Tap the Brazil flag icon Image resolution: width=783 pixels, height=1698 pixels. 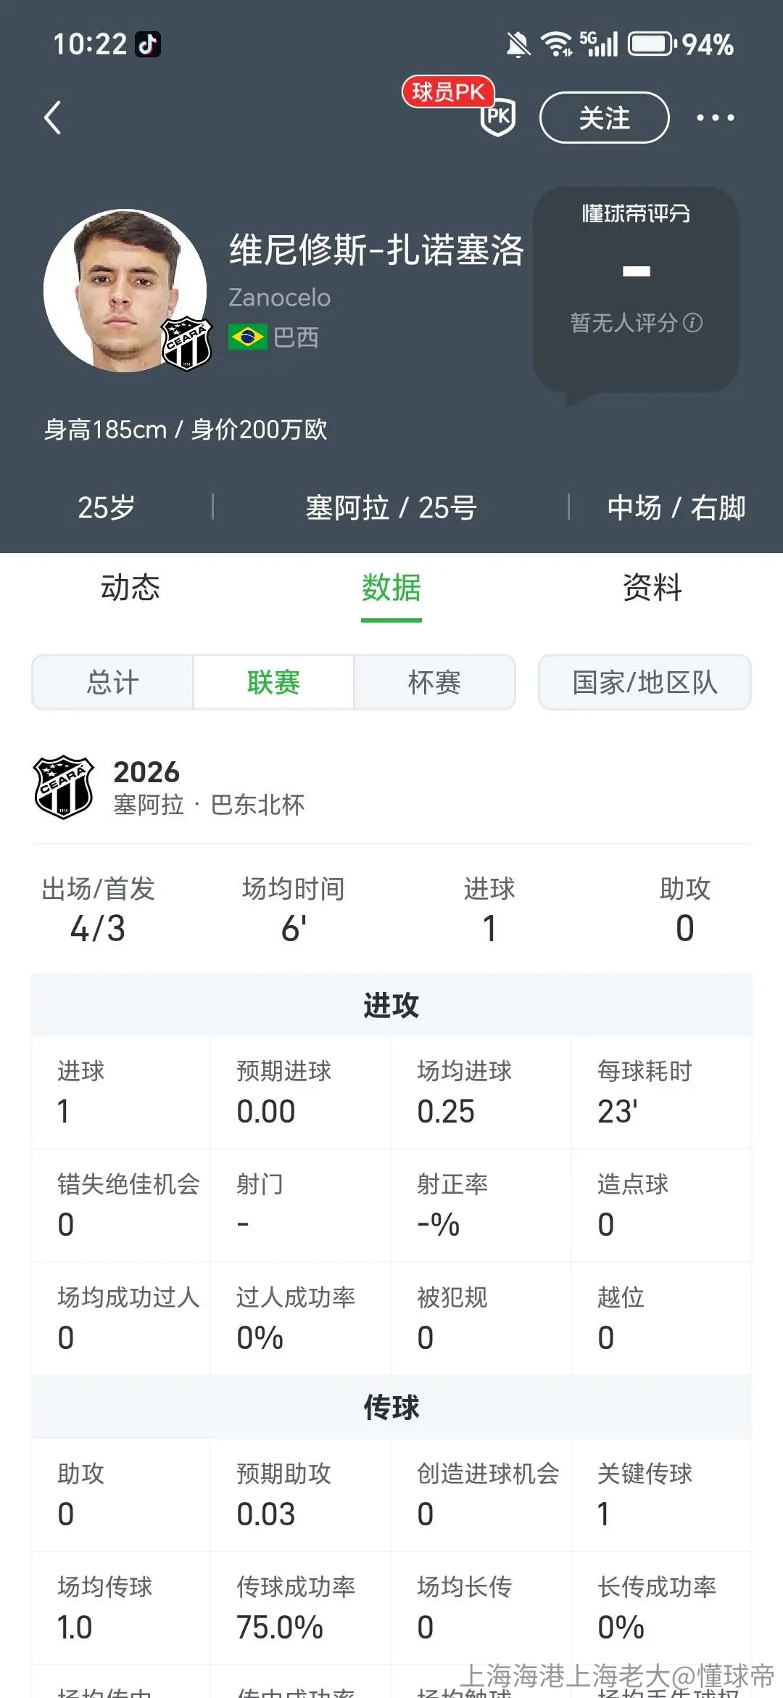pos(247,337)
